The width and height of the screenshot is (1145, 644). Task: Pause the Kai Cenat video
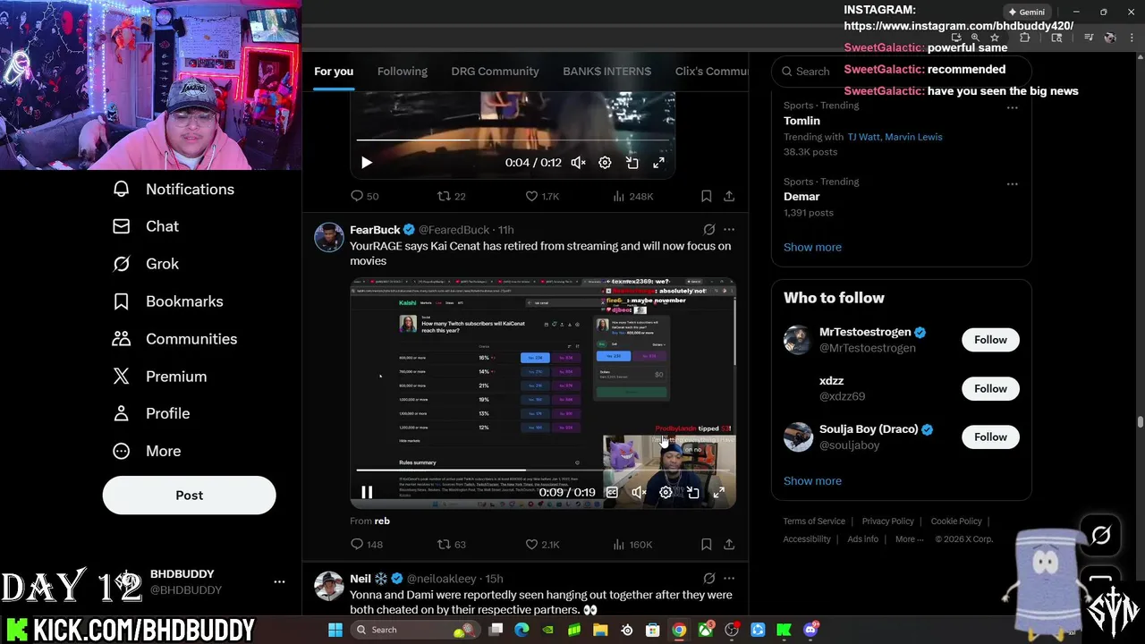[x=367, y=492]
